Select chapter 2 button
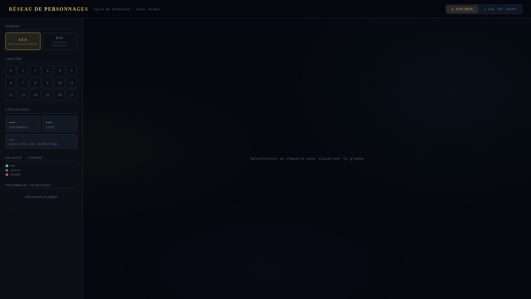This screenshot has width=531, height=299. (35, 71)
